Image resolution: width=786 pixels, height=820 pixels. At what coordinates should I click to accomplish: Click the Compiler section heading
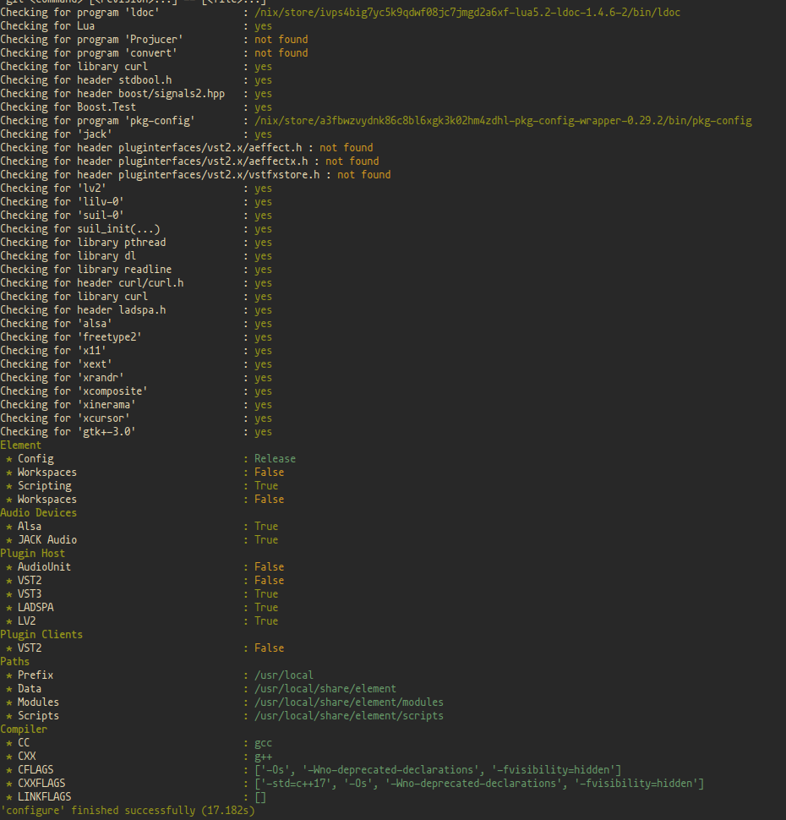[24, 729]
